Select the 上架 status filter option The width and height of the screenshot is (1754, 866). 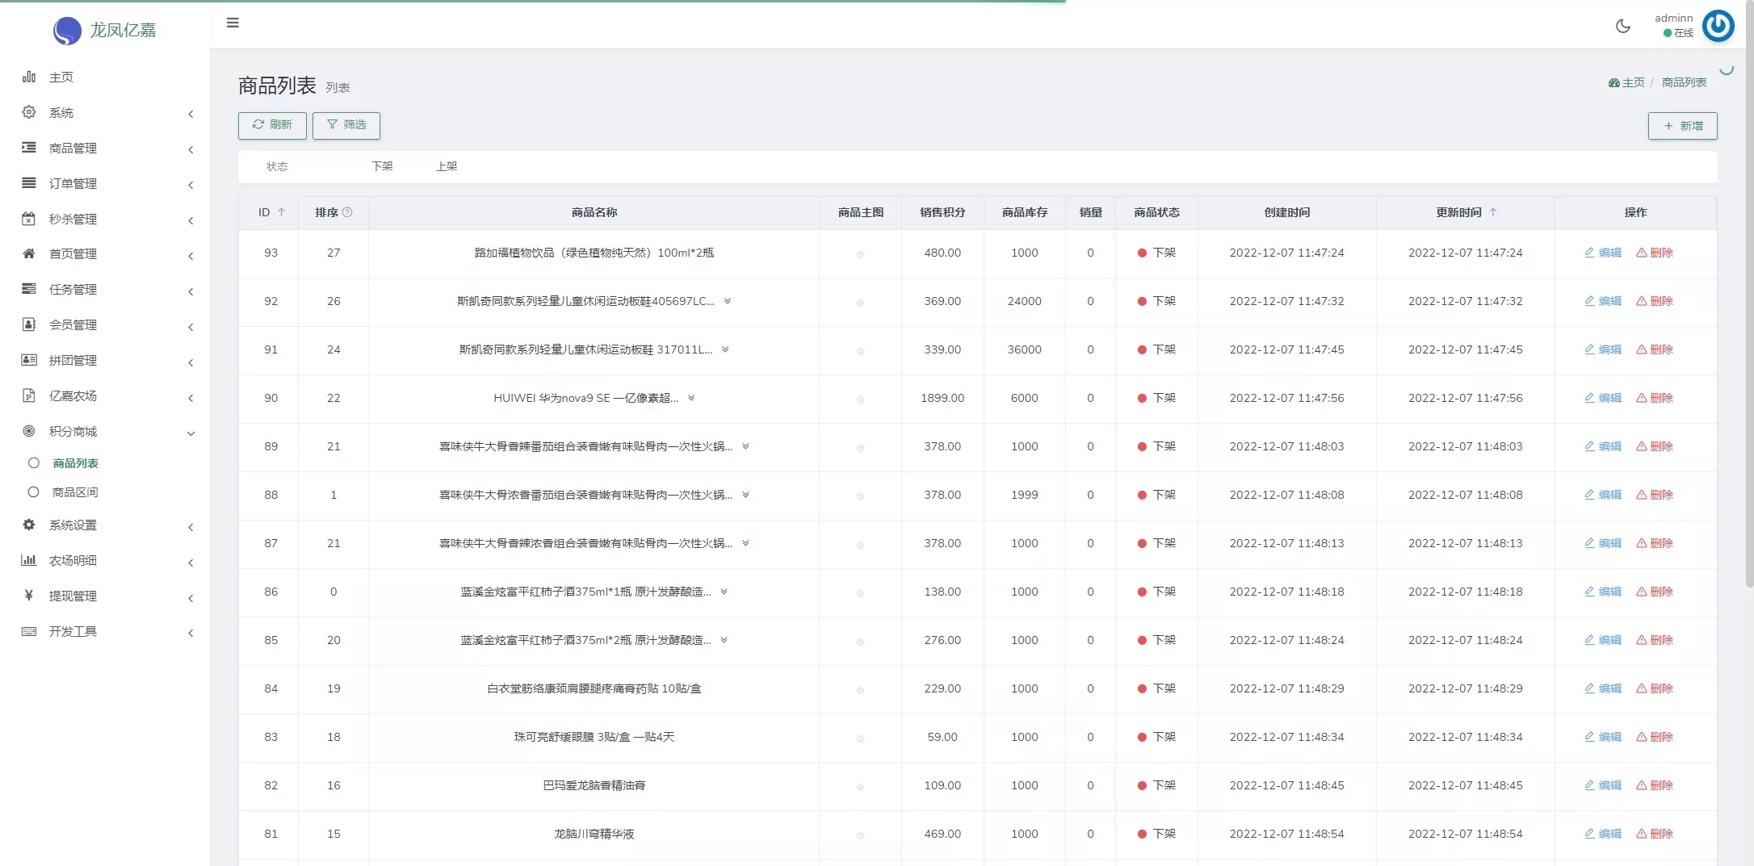click(x=447, y=166)
